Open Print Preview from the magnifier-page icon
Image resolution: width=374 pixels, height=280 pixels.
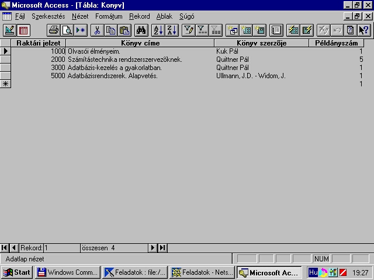[x=67, y=30]
